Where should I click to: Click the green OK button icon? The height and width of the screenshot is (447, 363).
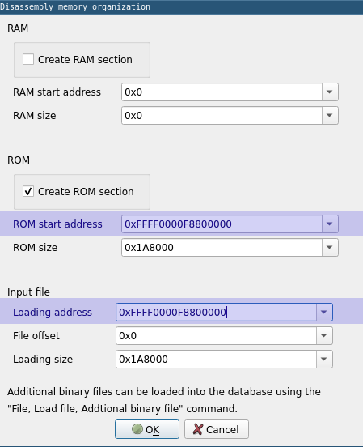(137, 429)
